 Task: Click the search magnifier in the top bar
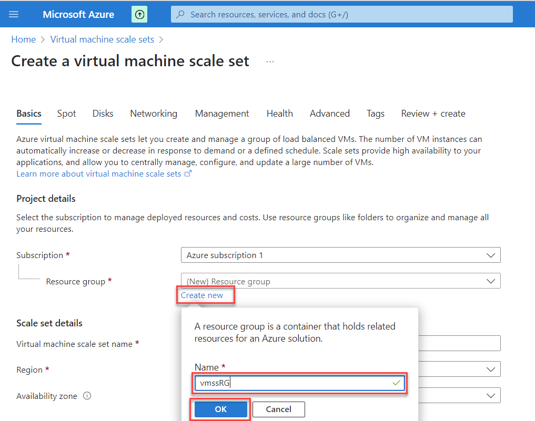[179, 14]
